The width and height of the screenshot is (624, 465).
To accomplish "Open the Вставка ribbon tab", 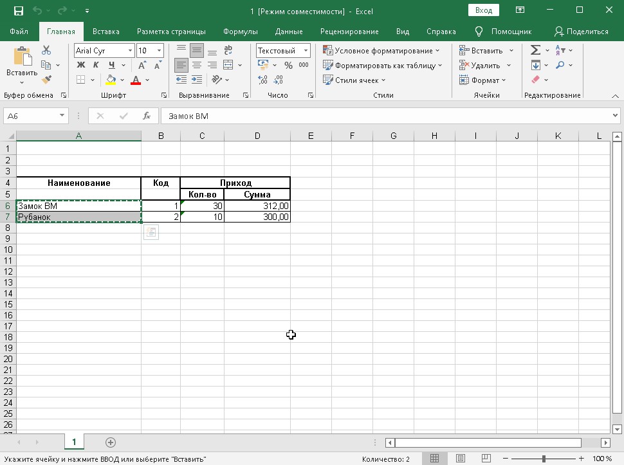I will tap(106, 32).
